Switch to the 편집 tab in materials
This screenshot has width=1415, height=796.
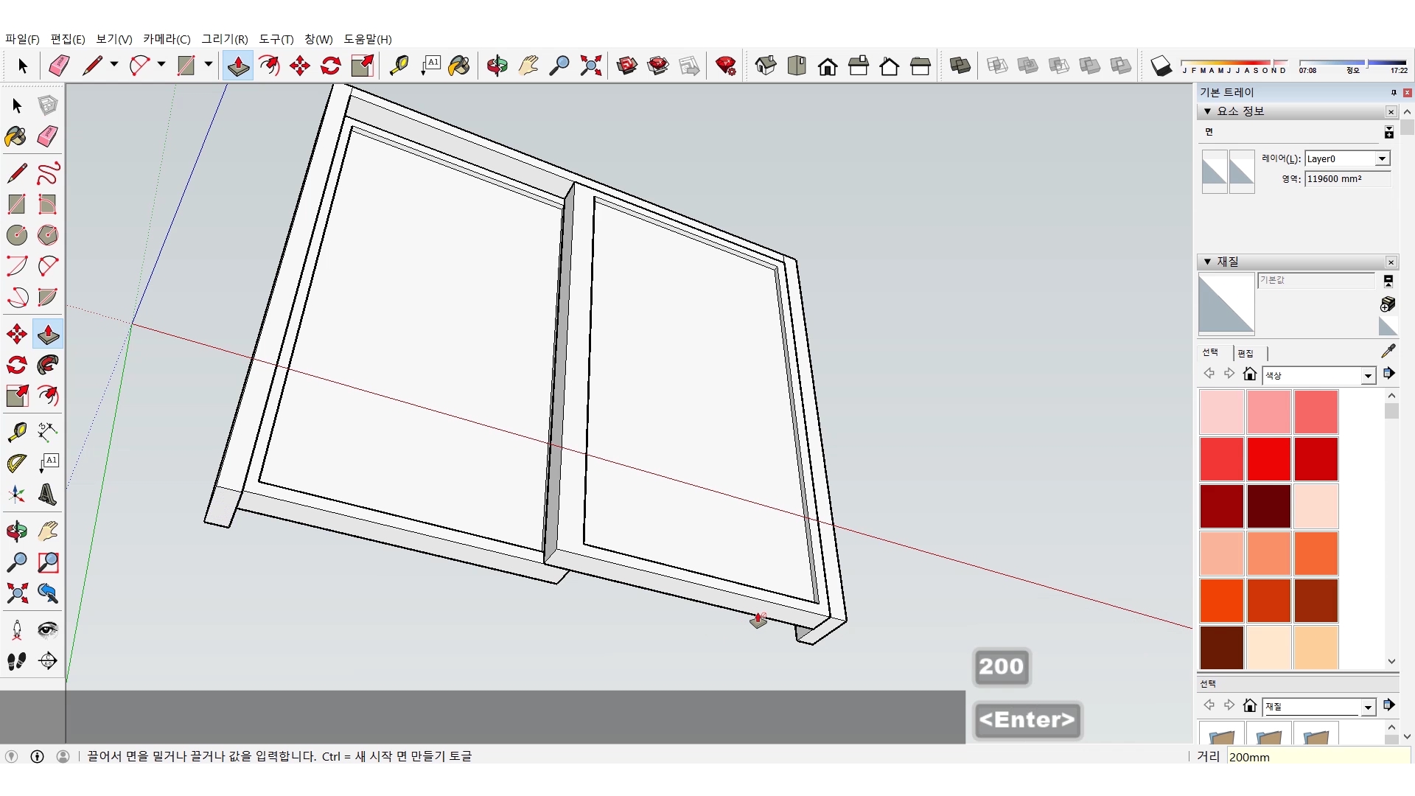pyautogui.click(x=1245, y=353)
